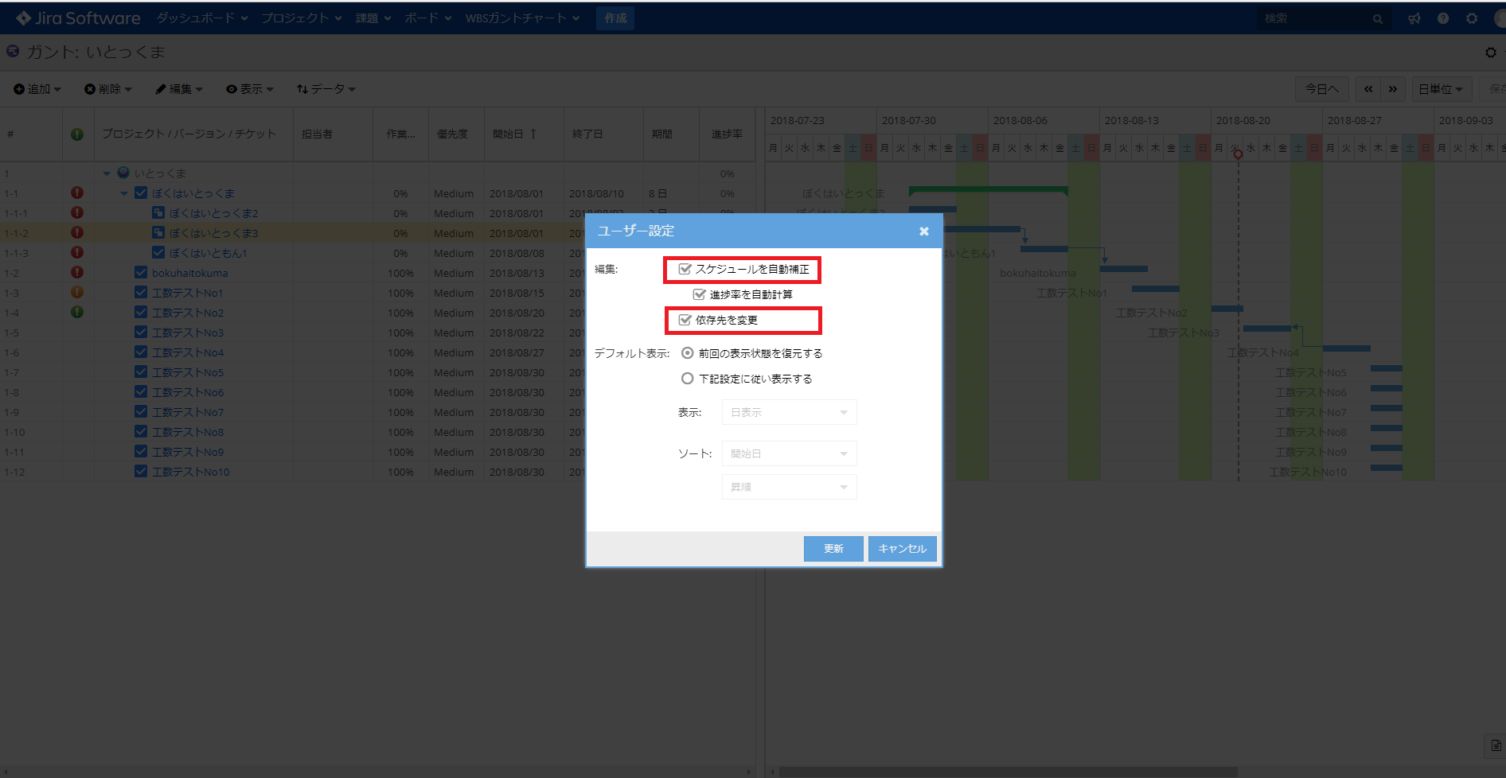Click project globe icon beside いとっくま
Viewport: 1506px width, 778px height.
point(123,173)
